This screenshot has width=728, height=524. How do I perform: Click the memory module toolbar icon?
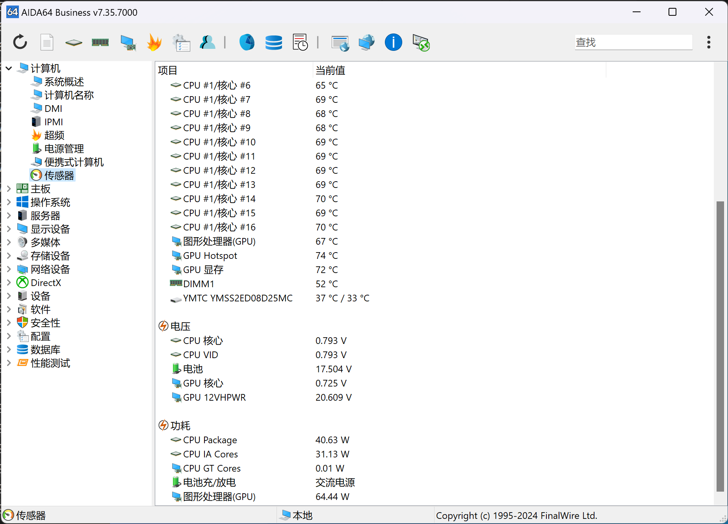coord(100,42)
